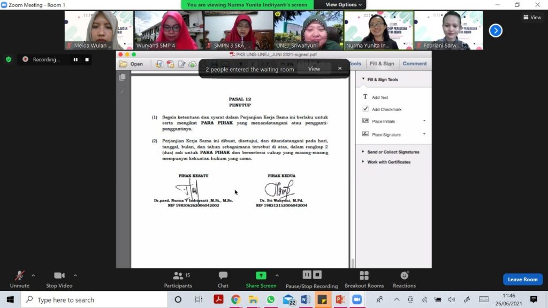Open Reactions menu
The image size is (548, 308).
(x=405, y=279)
